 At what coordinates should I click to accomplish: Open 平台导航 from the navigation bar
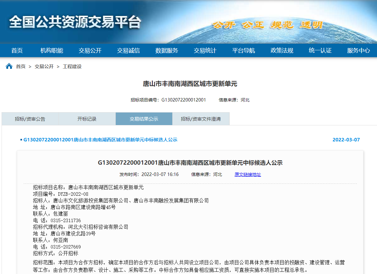point(244,51)
